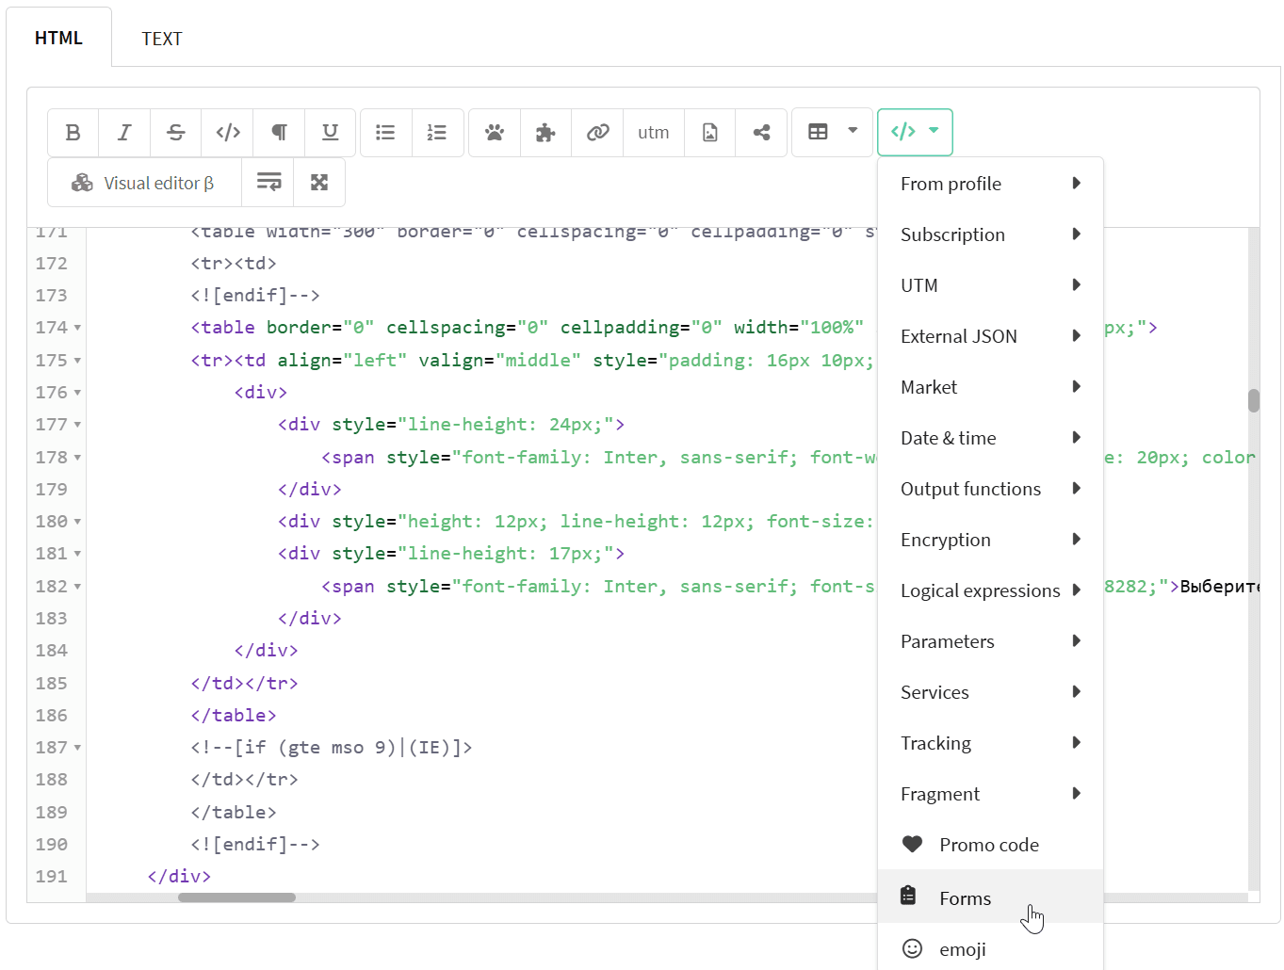Toggle bold formatting
This screenshot has width=1284, height=970.
coord(73,132)
